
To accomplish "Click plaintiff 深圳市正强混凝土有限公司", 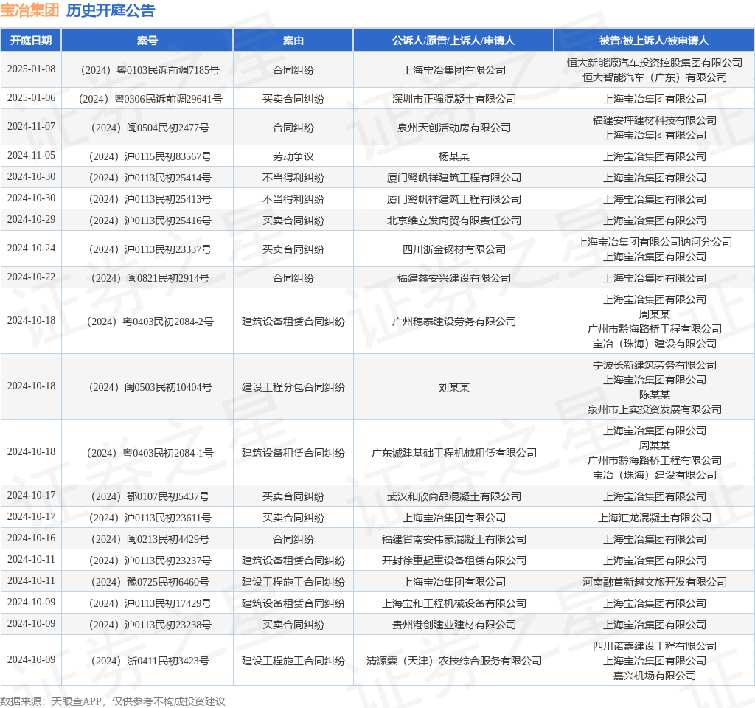I will (453, 100).
